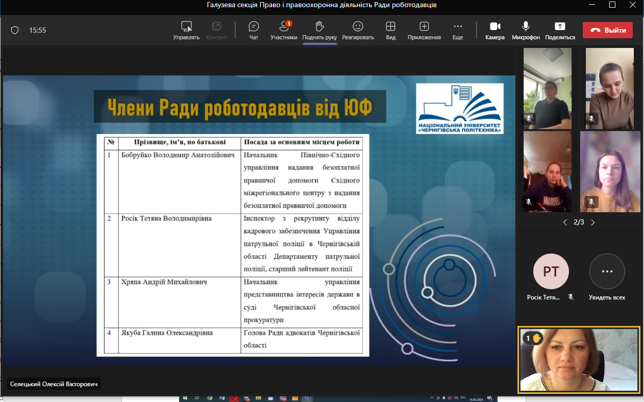Screen dimensions: 644x402
Task: Open the Чат (Chat) panel
Action: (x=254, y=30)
